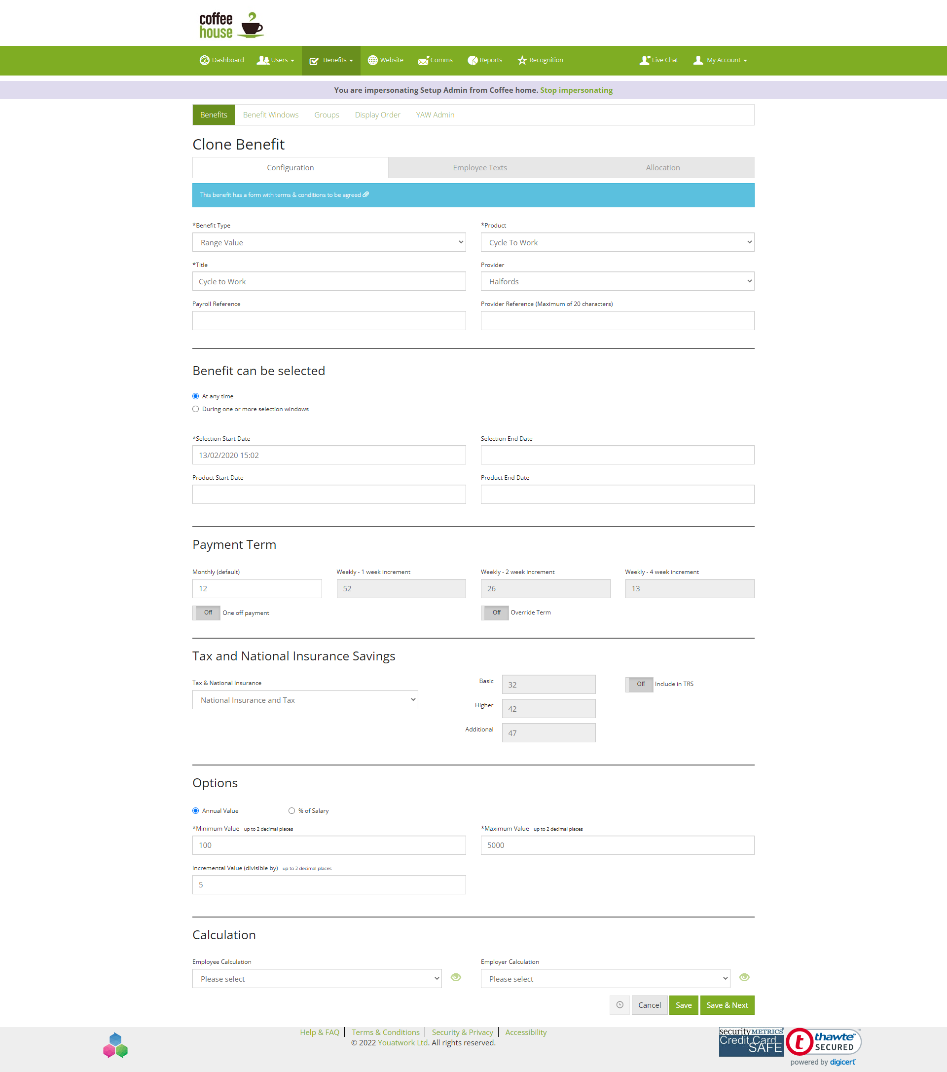Toggle the One off payment switch

pyautogui.click(x=206, y=613)
